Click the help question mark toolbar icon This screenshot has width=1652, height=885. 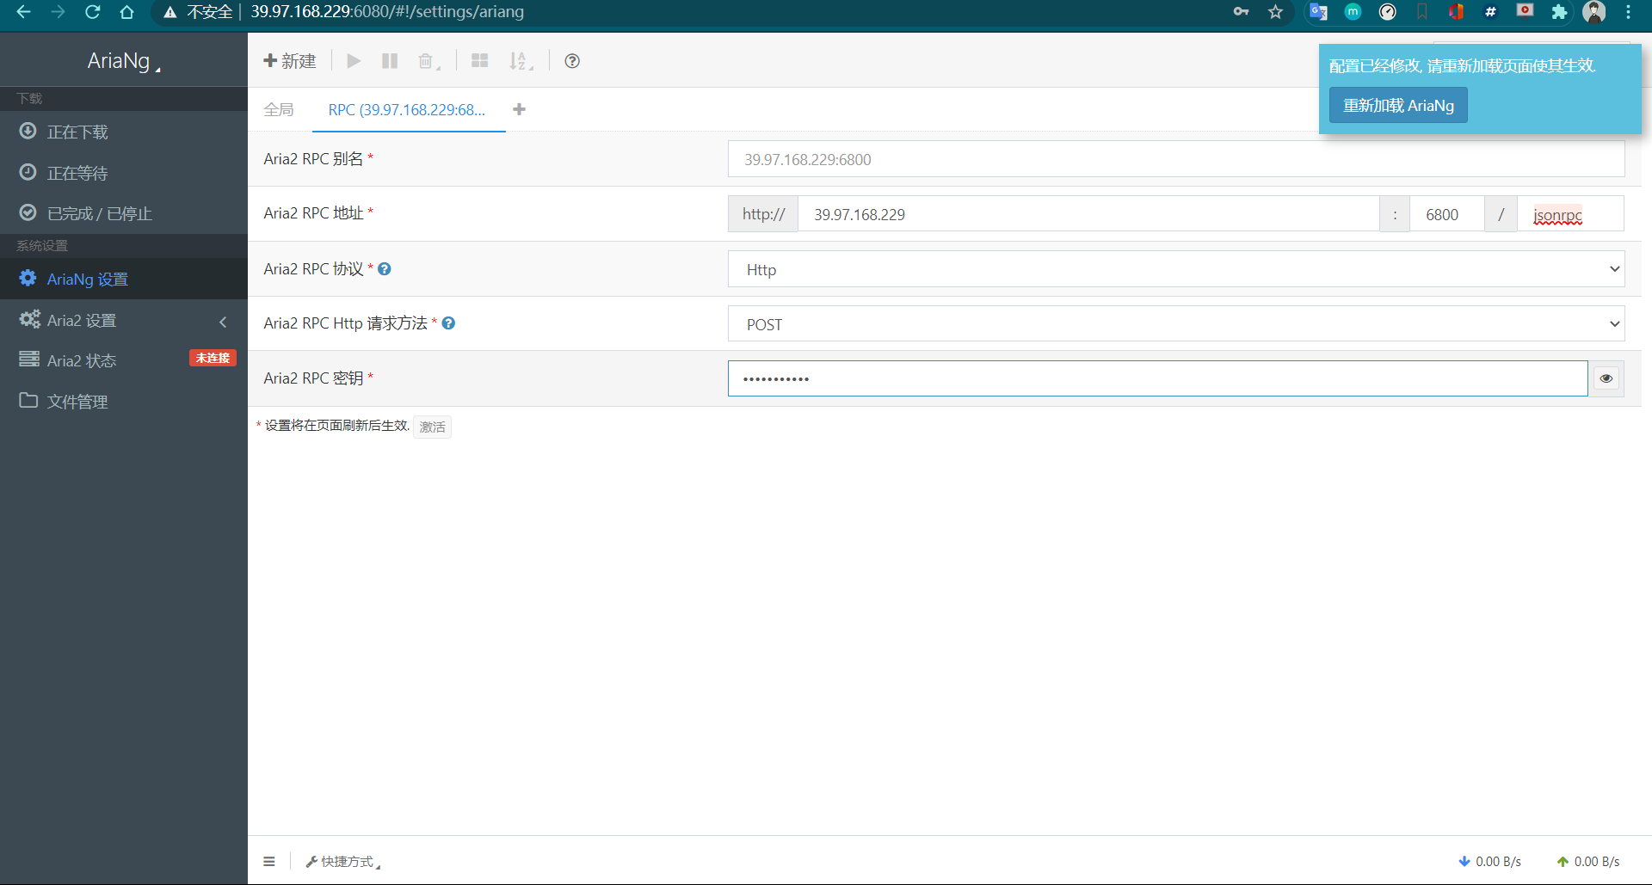pyautogui.click(x=572, y=61)
